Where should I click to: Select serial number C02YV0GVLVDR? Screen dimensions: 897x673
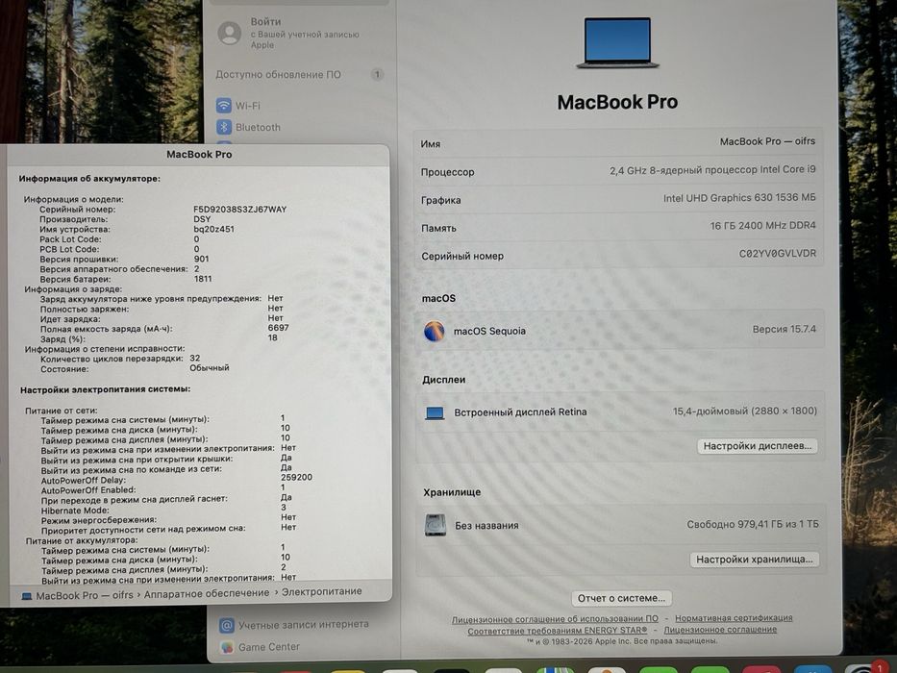[778, 254]
